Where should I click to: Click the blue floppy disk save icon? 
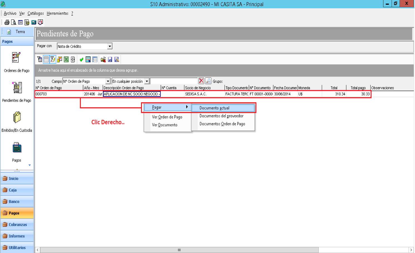(110, 59)
